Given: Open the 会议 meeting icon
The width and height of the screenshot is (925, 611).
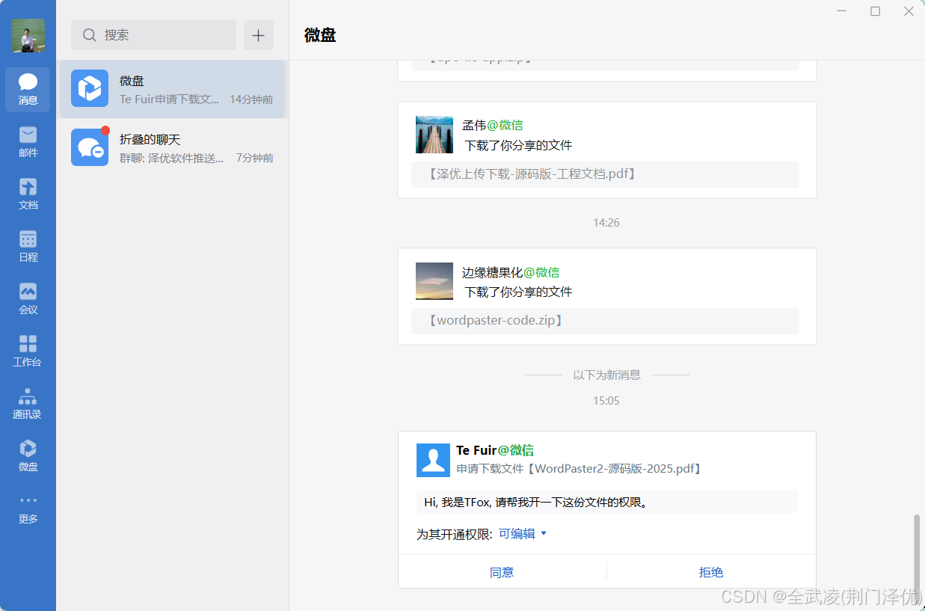Looking at the screenshot, I should point(28,298).
